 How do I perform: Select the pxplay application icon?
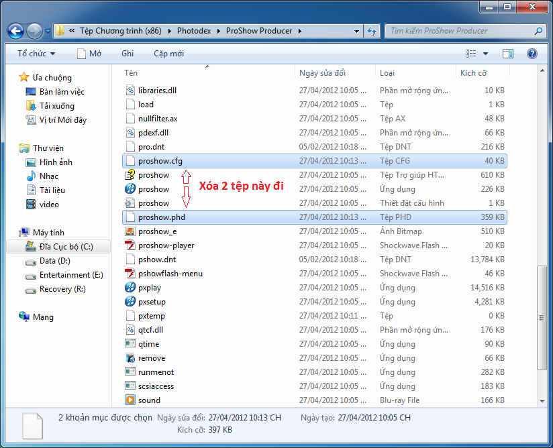click(130, 288)
